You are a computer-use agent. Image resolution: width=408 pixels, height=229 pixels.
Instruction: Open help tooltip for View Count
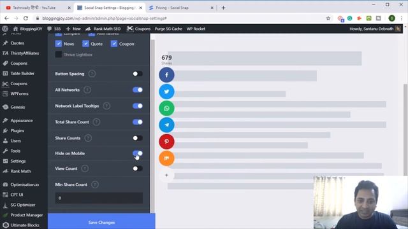pyautogui.click(x=85, y=169)
